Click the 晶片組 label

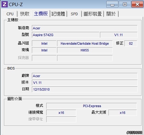click(24, 43)
